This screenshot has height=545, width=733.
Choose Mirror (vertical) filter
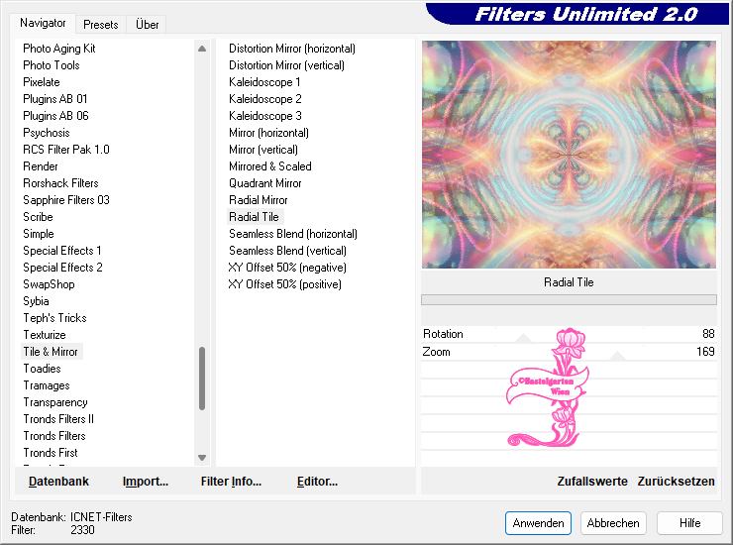(263, 150)
